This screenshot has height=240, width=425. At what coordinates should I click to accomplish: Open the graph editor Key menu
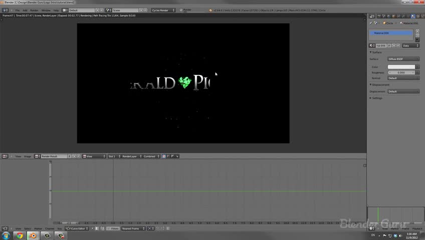click(x=60, y=228)
